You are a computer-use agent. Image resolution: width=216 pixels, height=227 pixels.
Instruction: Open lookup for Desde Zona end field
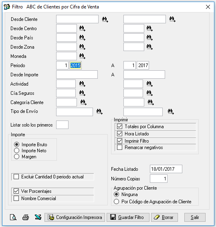(x=149, y=47)
